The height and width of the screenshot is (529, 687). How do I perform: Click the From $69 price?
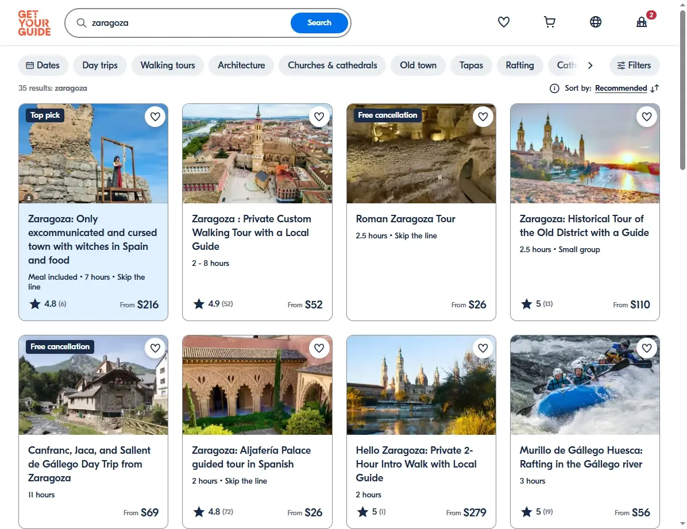click(141, 512)
